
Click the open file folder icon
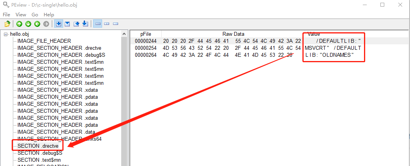click(x=7, y=24)
